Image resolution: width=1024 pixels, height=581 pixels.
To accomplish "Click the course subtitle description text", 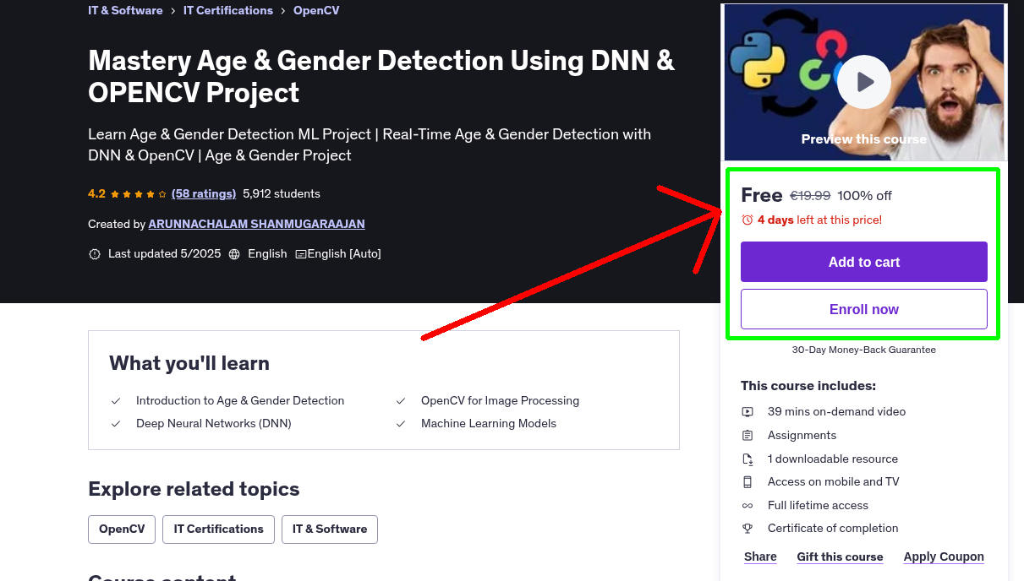I will click(x=370, y=144).
